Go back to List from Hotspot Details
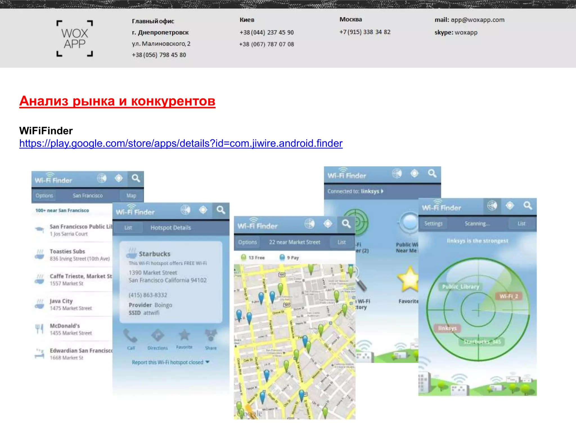Screen dimensions: 576x432 tap(128, 228)
